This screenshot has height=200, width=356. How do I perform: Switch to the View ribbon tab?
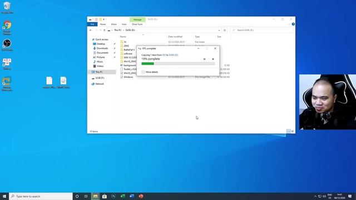124,24
